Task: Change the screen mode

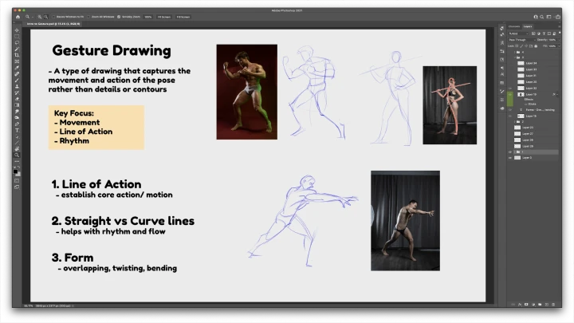Action: tap(17, 187)
